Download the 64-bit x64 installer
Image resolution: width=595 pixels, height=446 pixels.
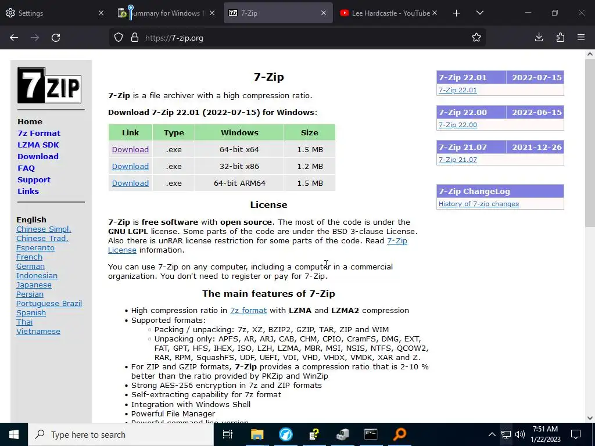(130, 149)
